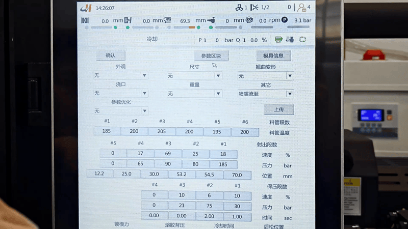This screenshot has width=408, height=229.
Task: Click the screw rotation rpm icon
Action: (x=250, y=20)
